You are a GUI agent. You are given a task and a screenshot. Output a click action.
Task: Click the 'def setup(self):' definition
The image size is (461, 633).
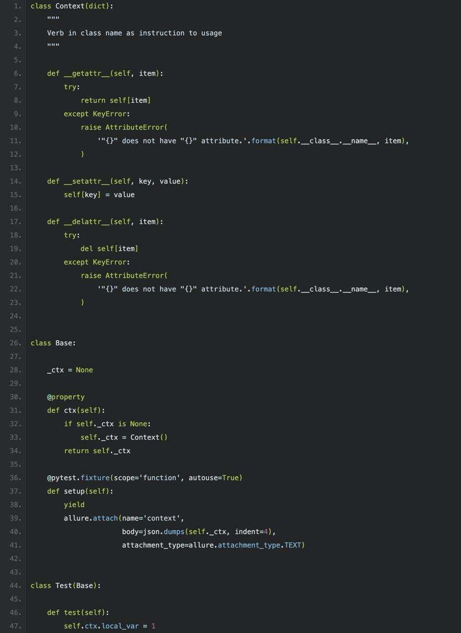point(80,492)
